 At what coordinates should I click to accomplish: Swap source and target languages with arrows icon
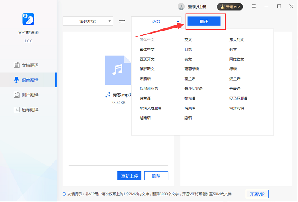point(122,21)
